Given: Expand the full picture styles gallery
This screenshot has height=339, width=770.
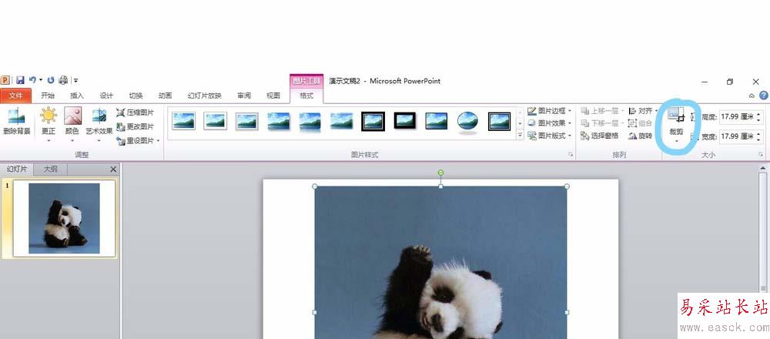Looking at the screenshot, I should [521, 135].
